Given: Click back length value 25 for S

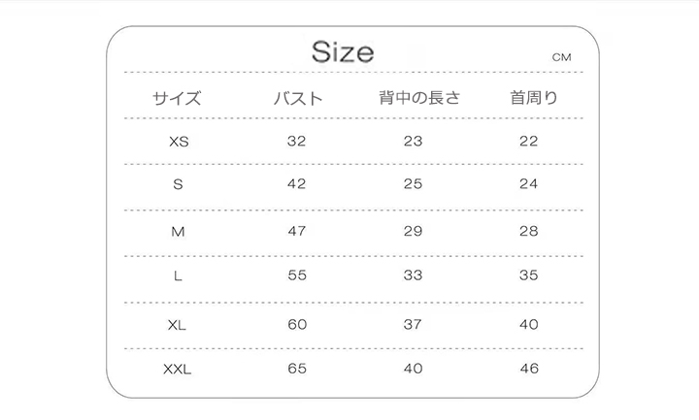Looking at the screenshot, I should 414,185.
